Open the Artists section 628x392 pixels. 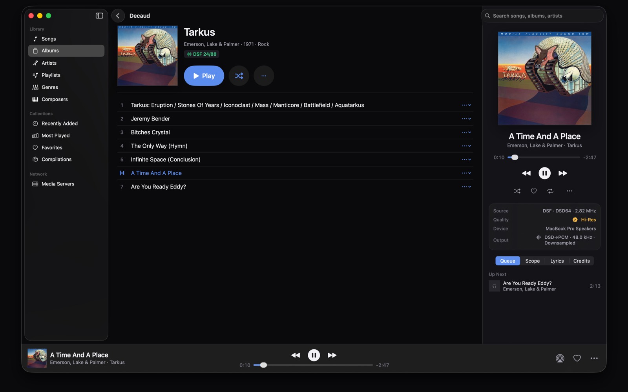click(x=66, y=63)
